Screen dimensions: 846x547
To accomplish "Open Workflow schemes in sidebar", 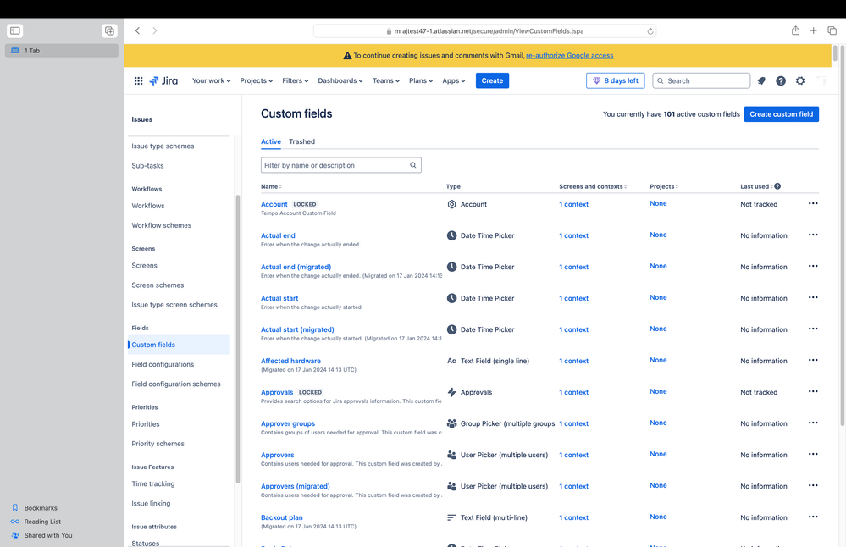I will [161, 225].
